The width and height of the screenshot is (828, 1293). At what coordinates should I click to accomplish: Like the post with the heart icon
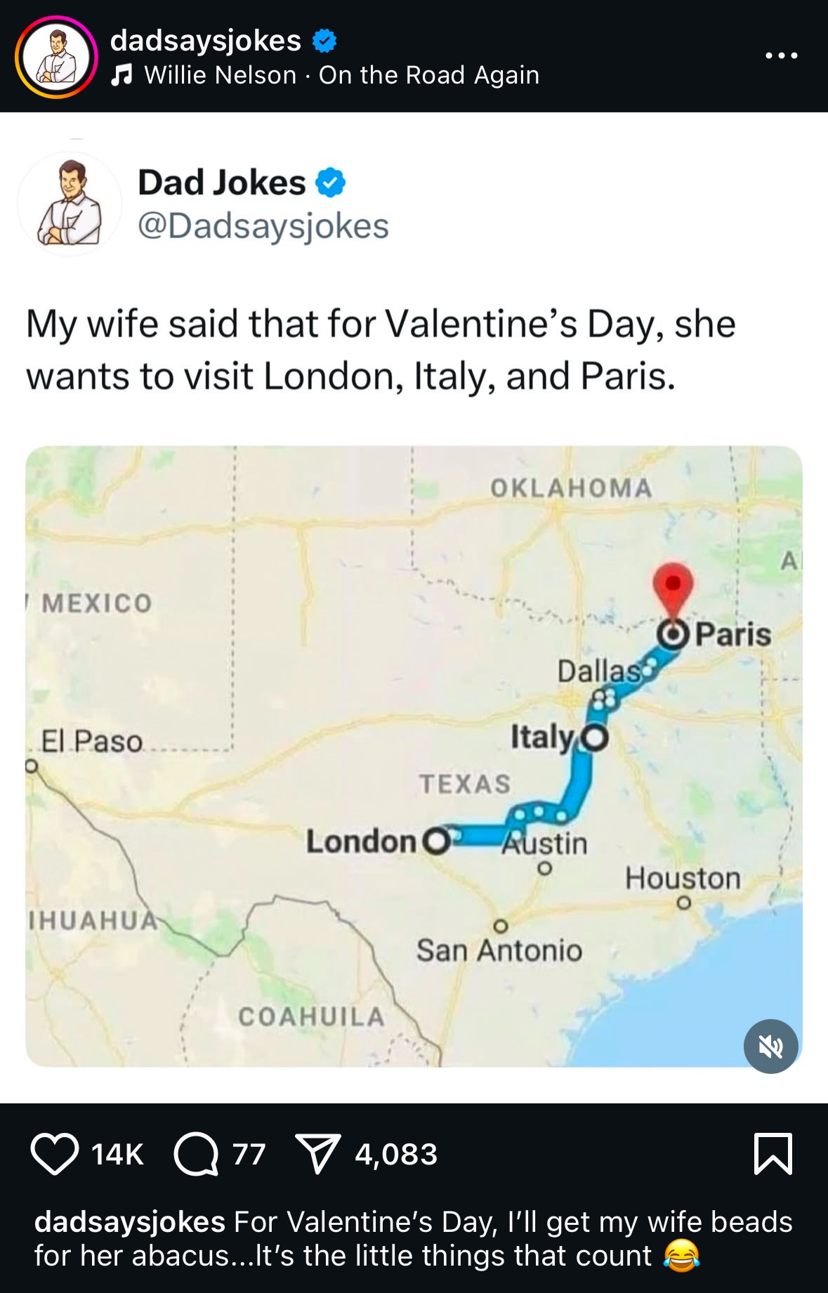[x=54, y=1153]
